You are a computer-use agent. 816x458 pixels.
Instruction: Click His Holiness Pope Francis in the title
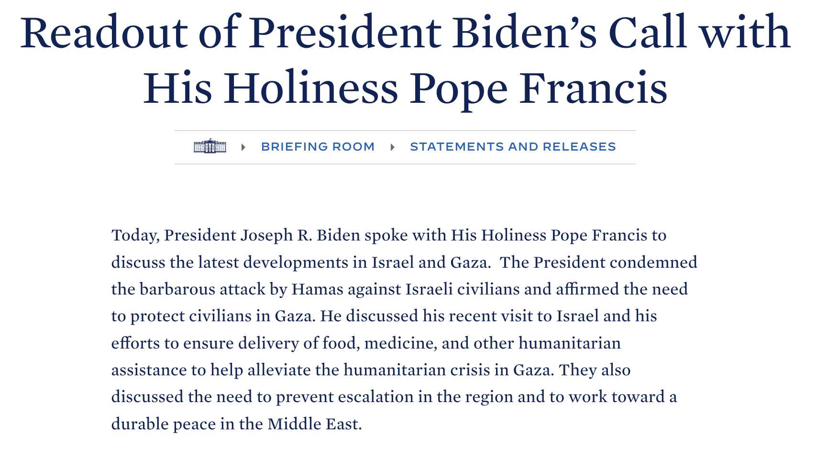pyautogui.click(x=405, y=89)
